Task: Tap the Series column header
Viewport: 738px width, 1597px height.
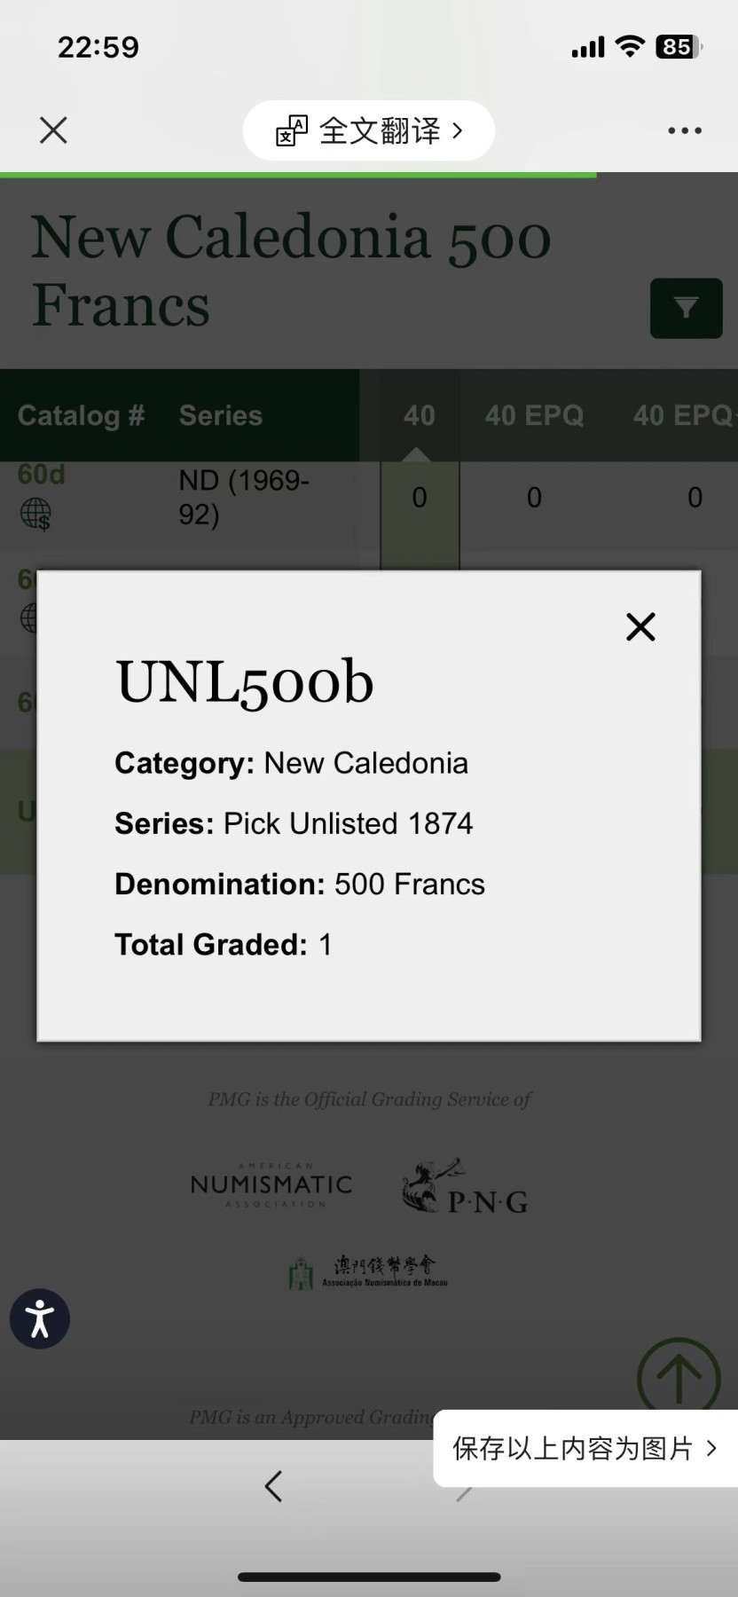Action: click(x=221, y=415)
